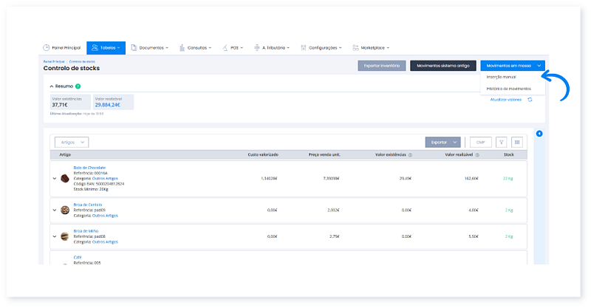Click the filter funnel icon
This screenshot has height=308, width=591.
click(502, 142)
